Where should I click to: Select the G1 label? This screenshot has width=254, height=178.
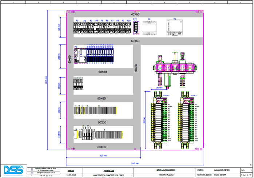149,19
